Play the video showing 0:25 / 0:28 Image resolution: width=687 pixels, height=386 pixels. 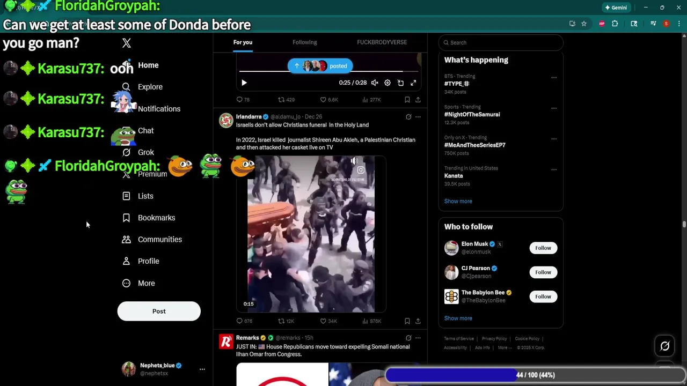[244, 83]
